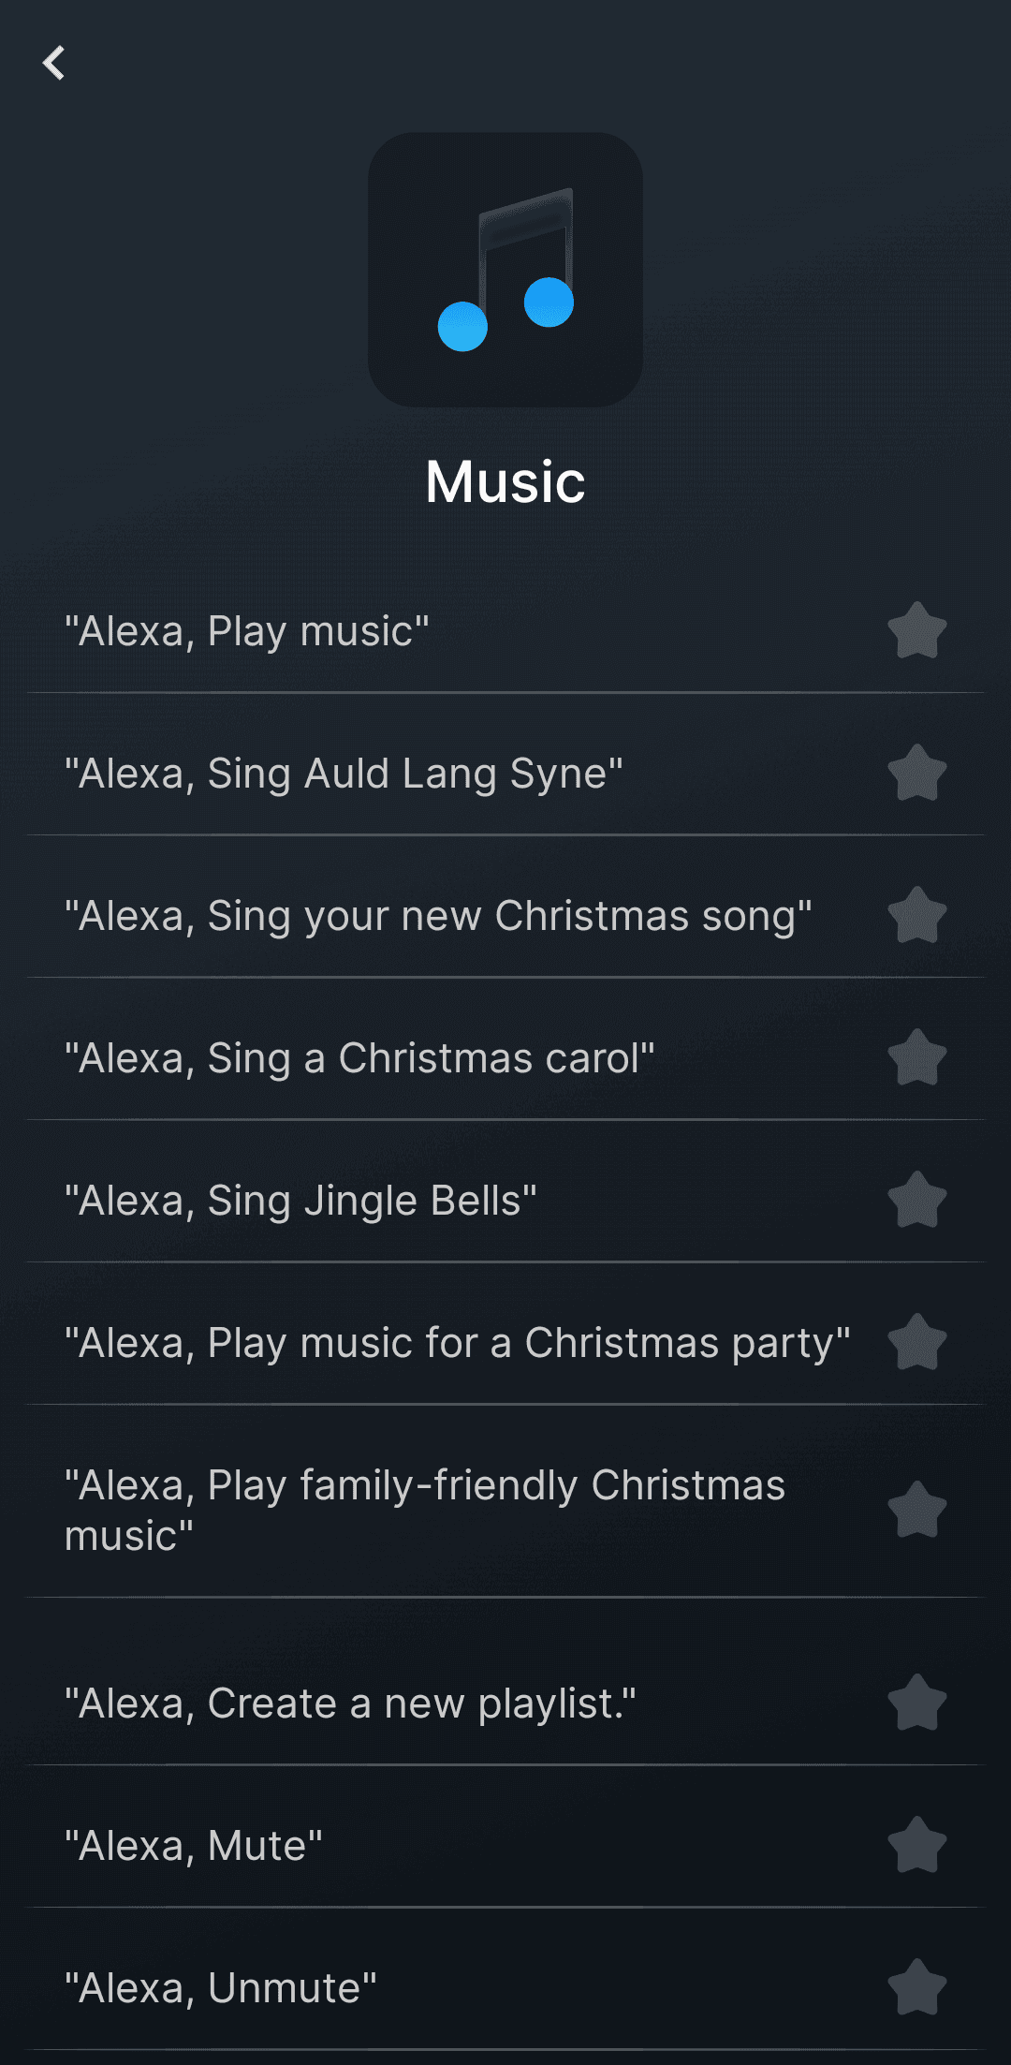Toggle favorite on "Alexa, Mute" command
The width and height of the screenshot is (1011, 2065).
point(916,1846)
